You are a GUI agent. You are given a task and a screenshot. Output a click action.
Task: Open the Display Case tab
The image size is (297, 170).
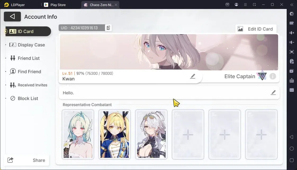tap(27, 45)
